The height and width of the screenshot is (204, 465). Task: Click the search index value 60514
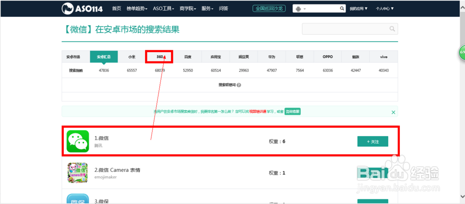216,71
